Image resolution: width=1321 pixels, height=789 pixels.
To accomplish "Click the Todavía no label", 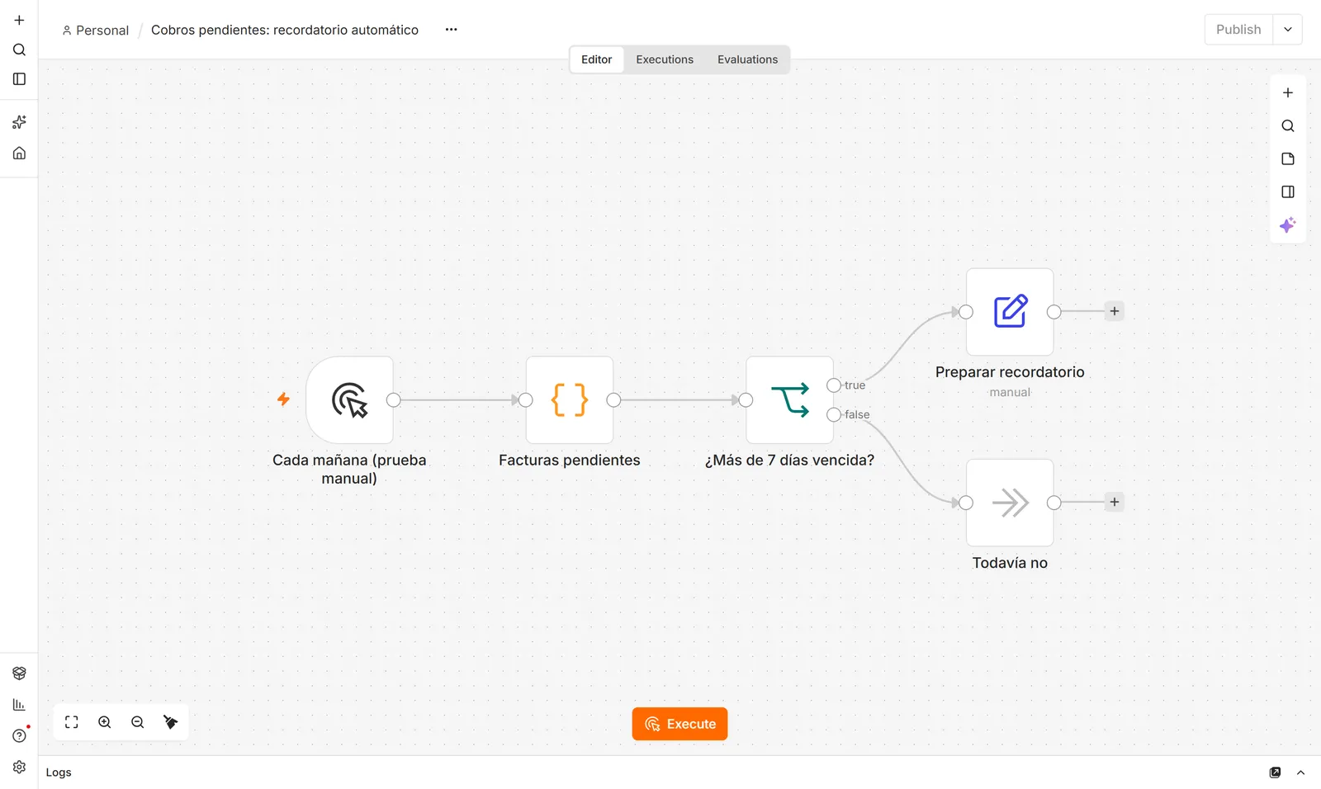I will tap(1010, 563).
